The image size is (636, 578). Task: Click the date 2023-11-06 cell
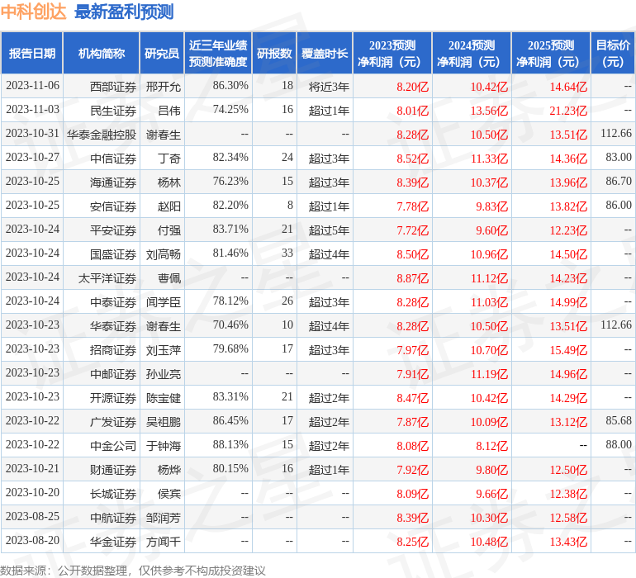[x=32, y=86]
